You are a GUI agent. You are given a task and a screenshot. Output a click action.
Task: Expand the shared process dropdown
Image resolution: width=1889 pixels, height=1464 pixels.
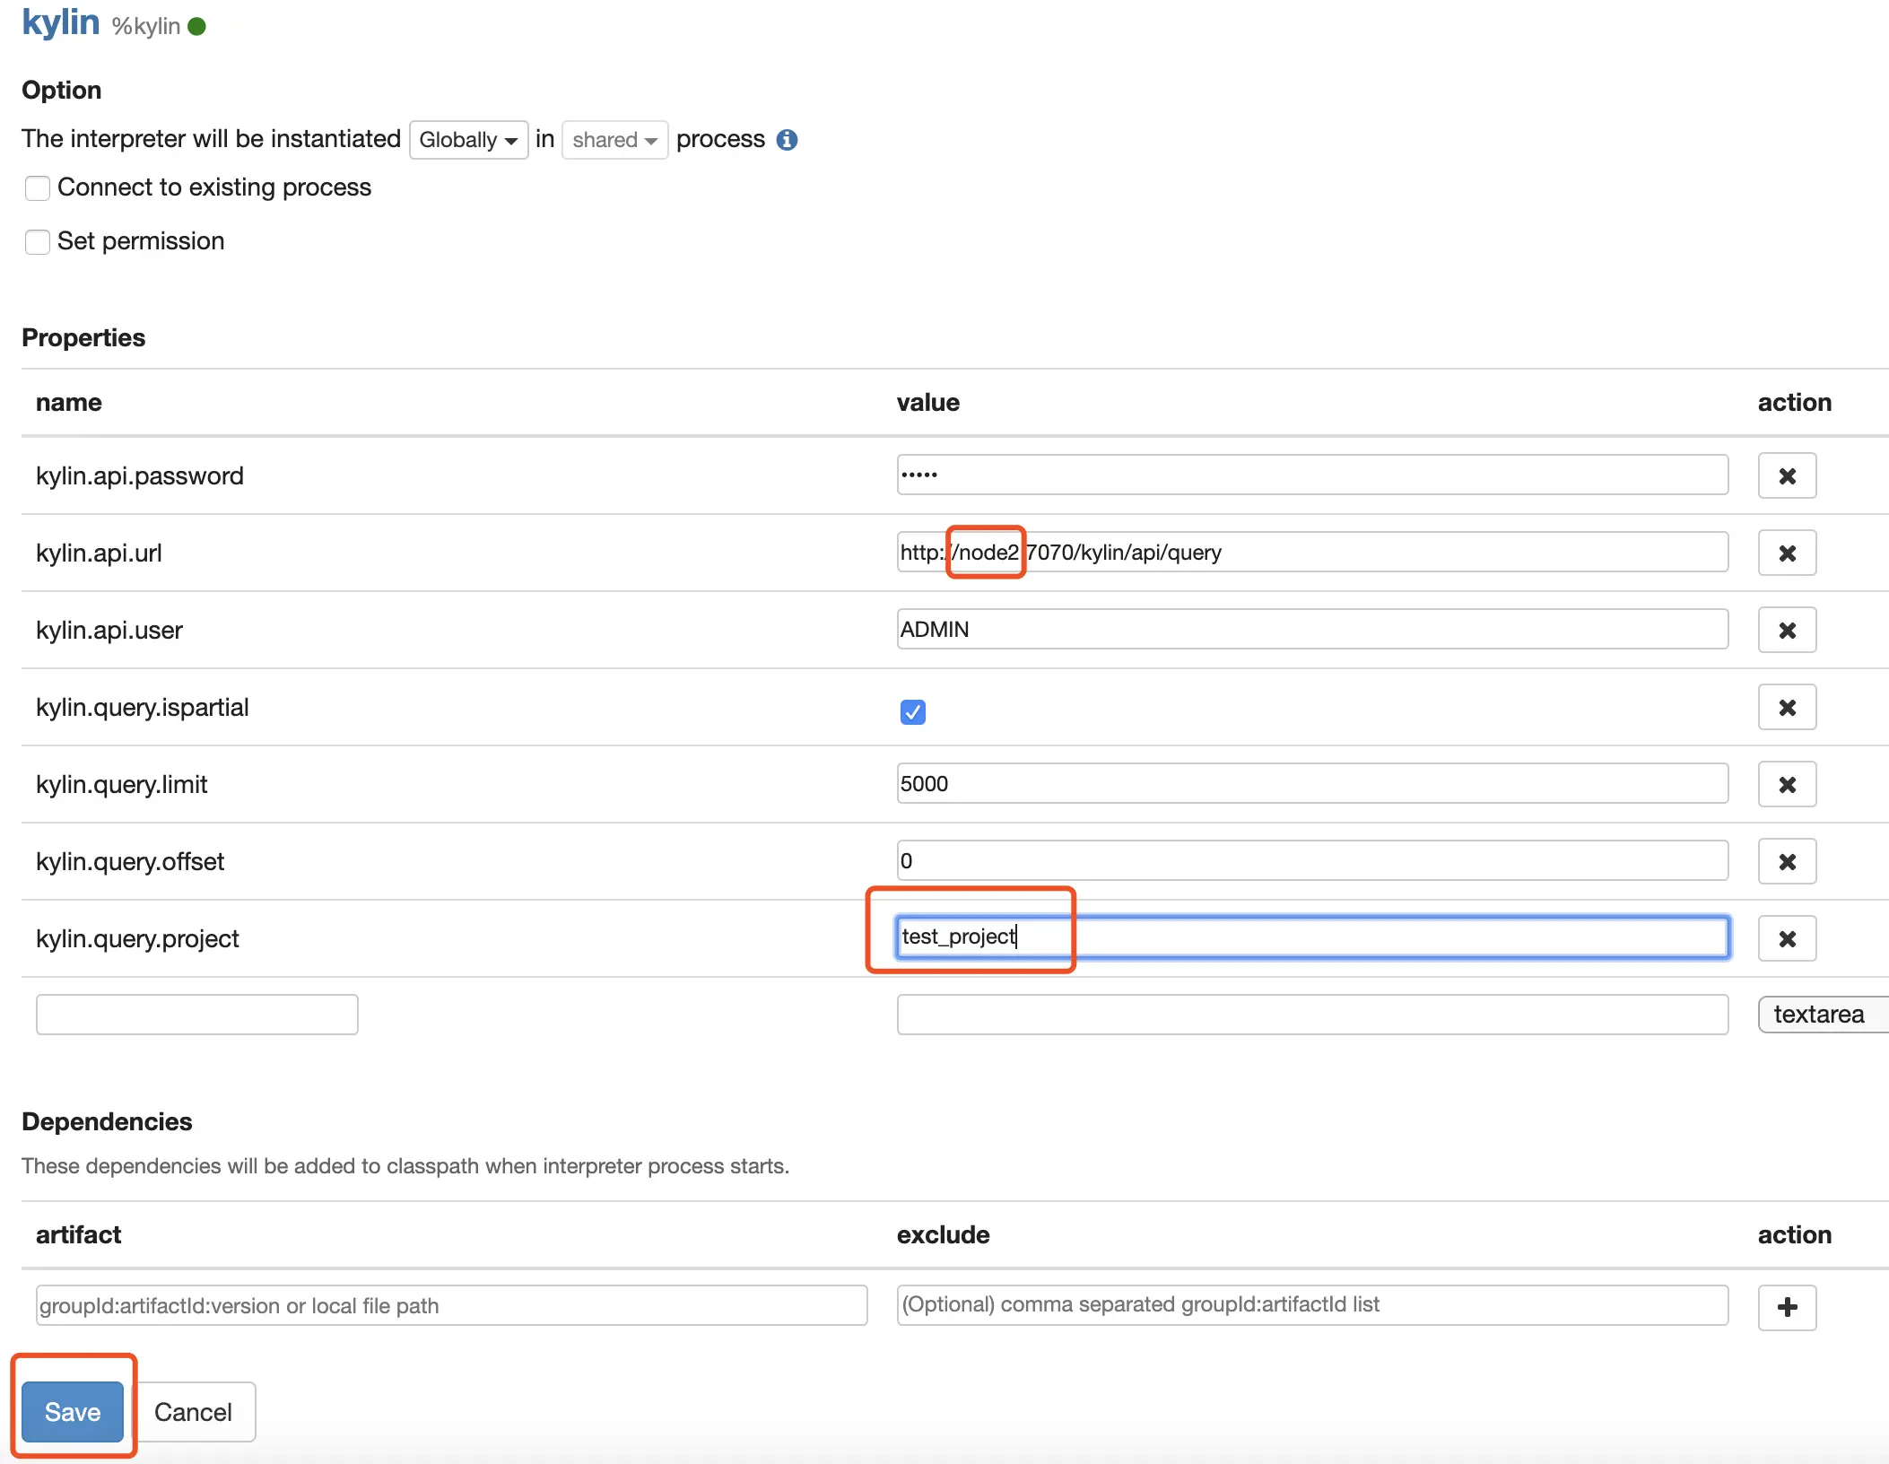614,140
